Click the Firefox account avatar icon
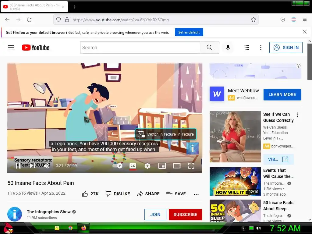 click(x=293, y=19)
